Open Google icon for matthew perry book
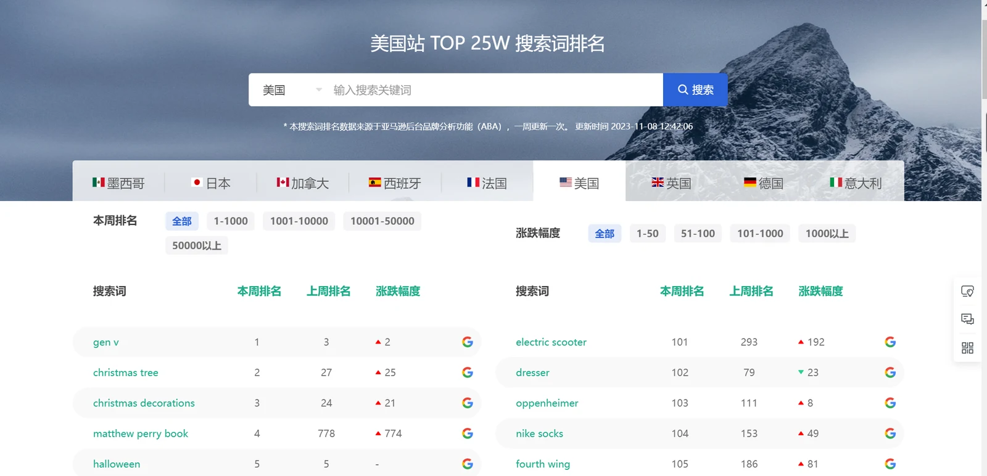 (468, 433)
